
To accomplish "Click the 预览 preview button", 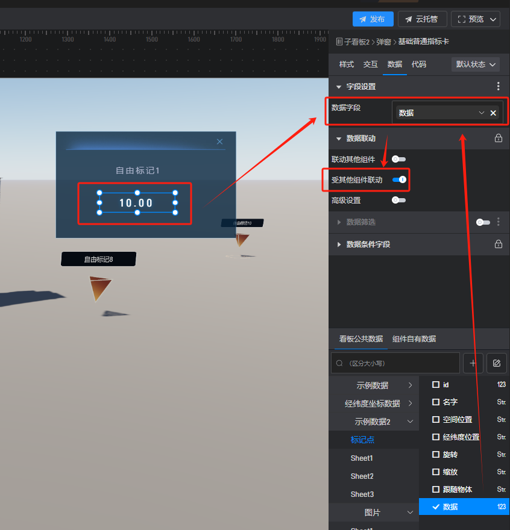I will pos(471,19).
